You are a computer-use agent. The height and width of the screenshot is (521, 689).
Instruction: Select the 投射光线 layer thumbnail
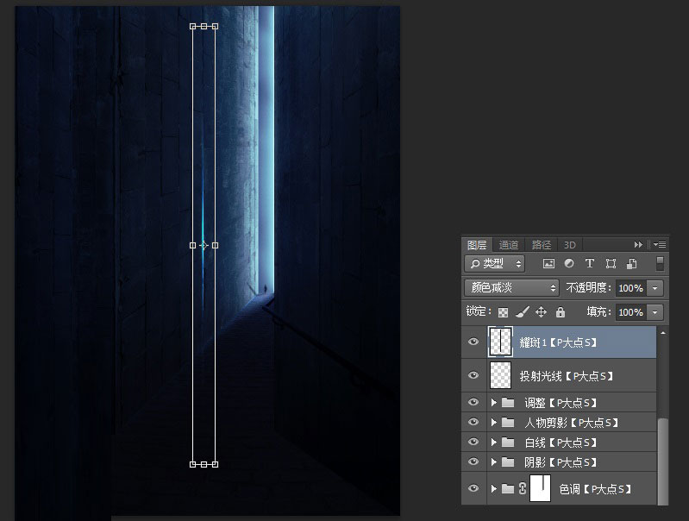click(500, 375)
